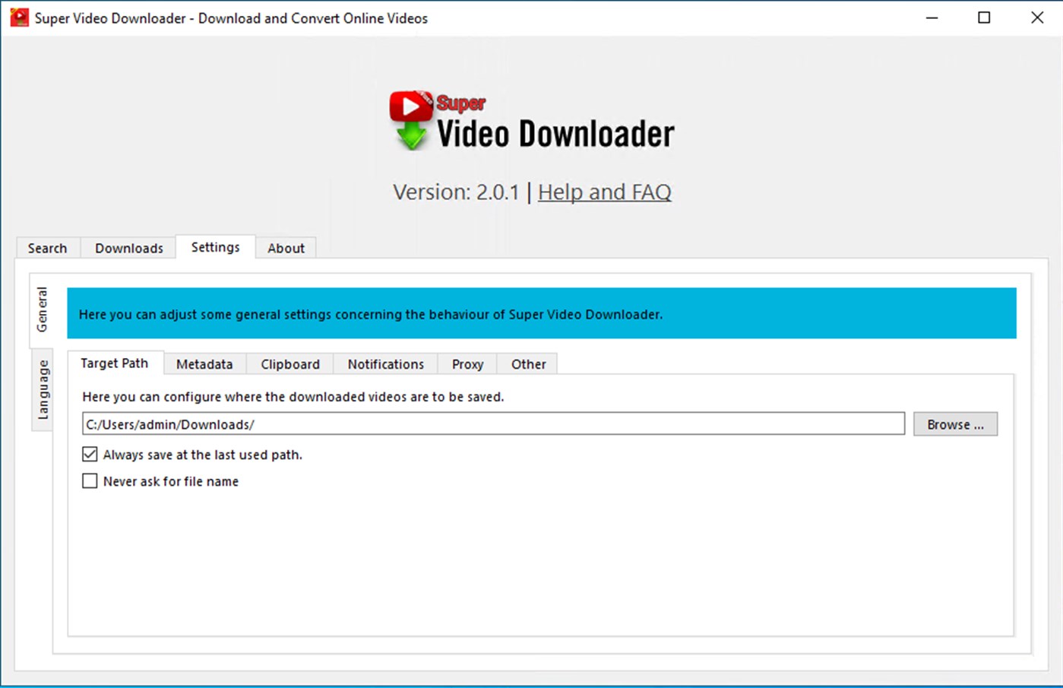Open the Other settings tab
Image resolution: width=1063 pixels, height=688 pixels.
[528, 364]
